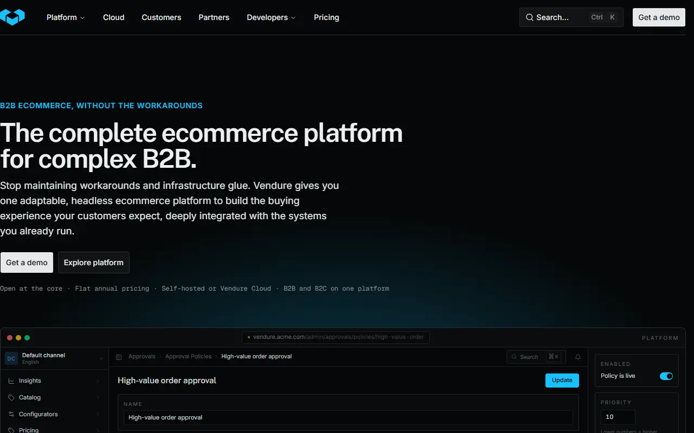694x433 pixels.
Task: Click the High-value order approval breadcrumb text
Action: [x=256, y=357]
